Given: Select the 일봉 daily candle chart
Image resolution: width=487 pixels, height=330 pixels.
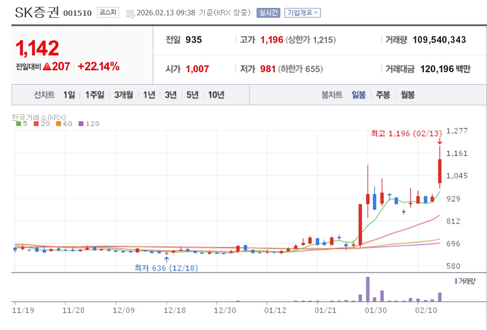Looking at the screenshot, I should pos(358,95).
